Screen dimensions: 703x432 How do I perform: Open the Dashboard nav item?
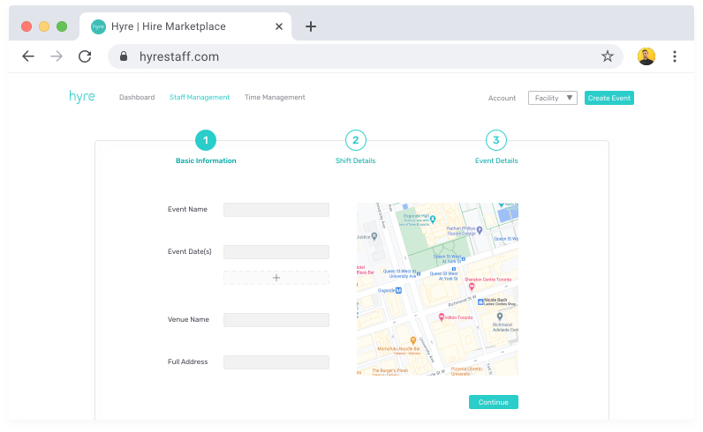click(x=137, y=97)
